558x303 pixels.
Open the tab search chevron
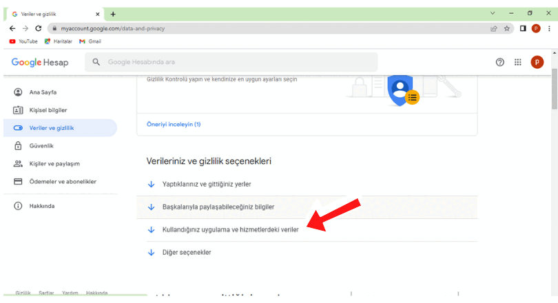pos(493,13)
